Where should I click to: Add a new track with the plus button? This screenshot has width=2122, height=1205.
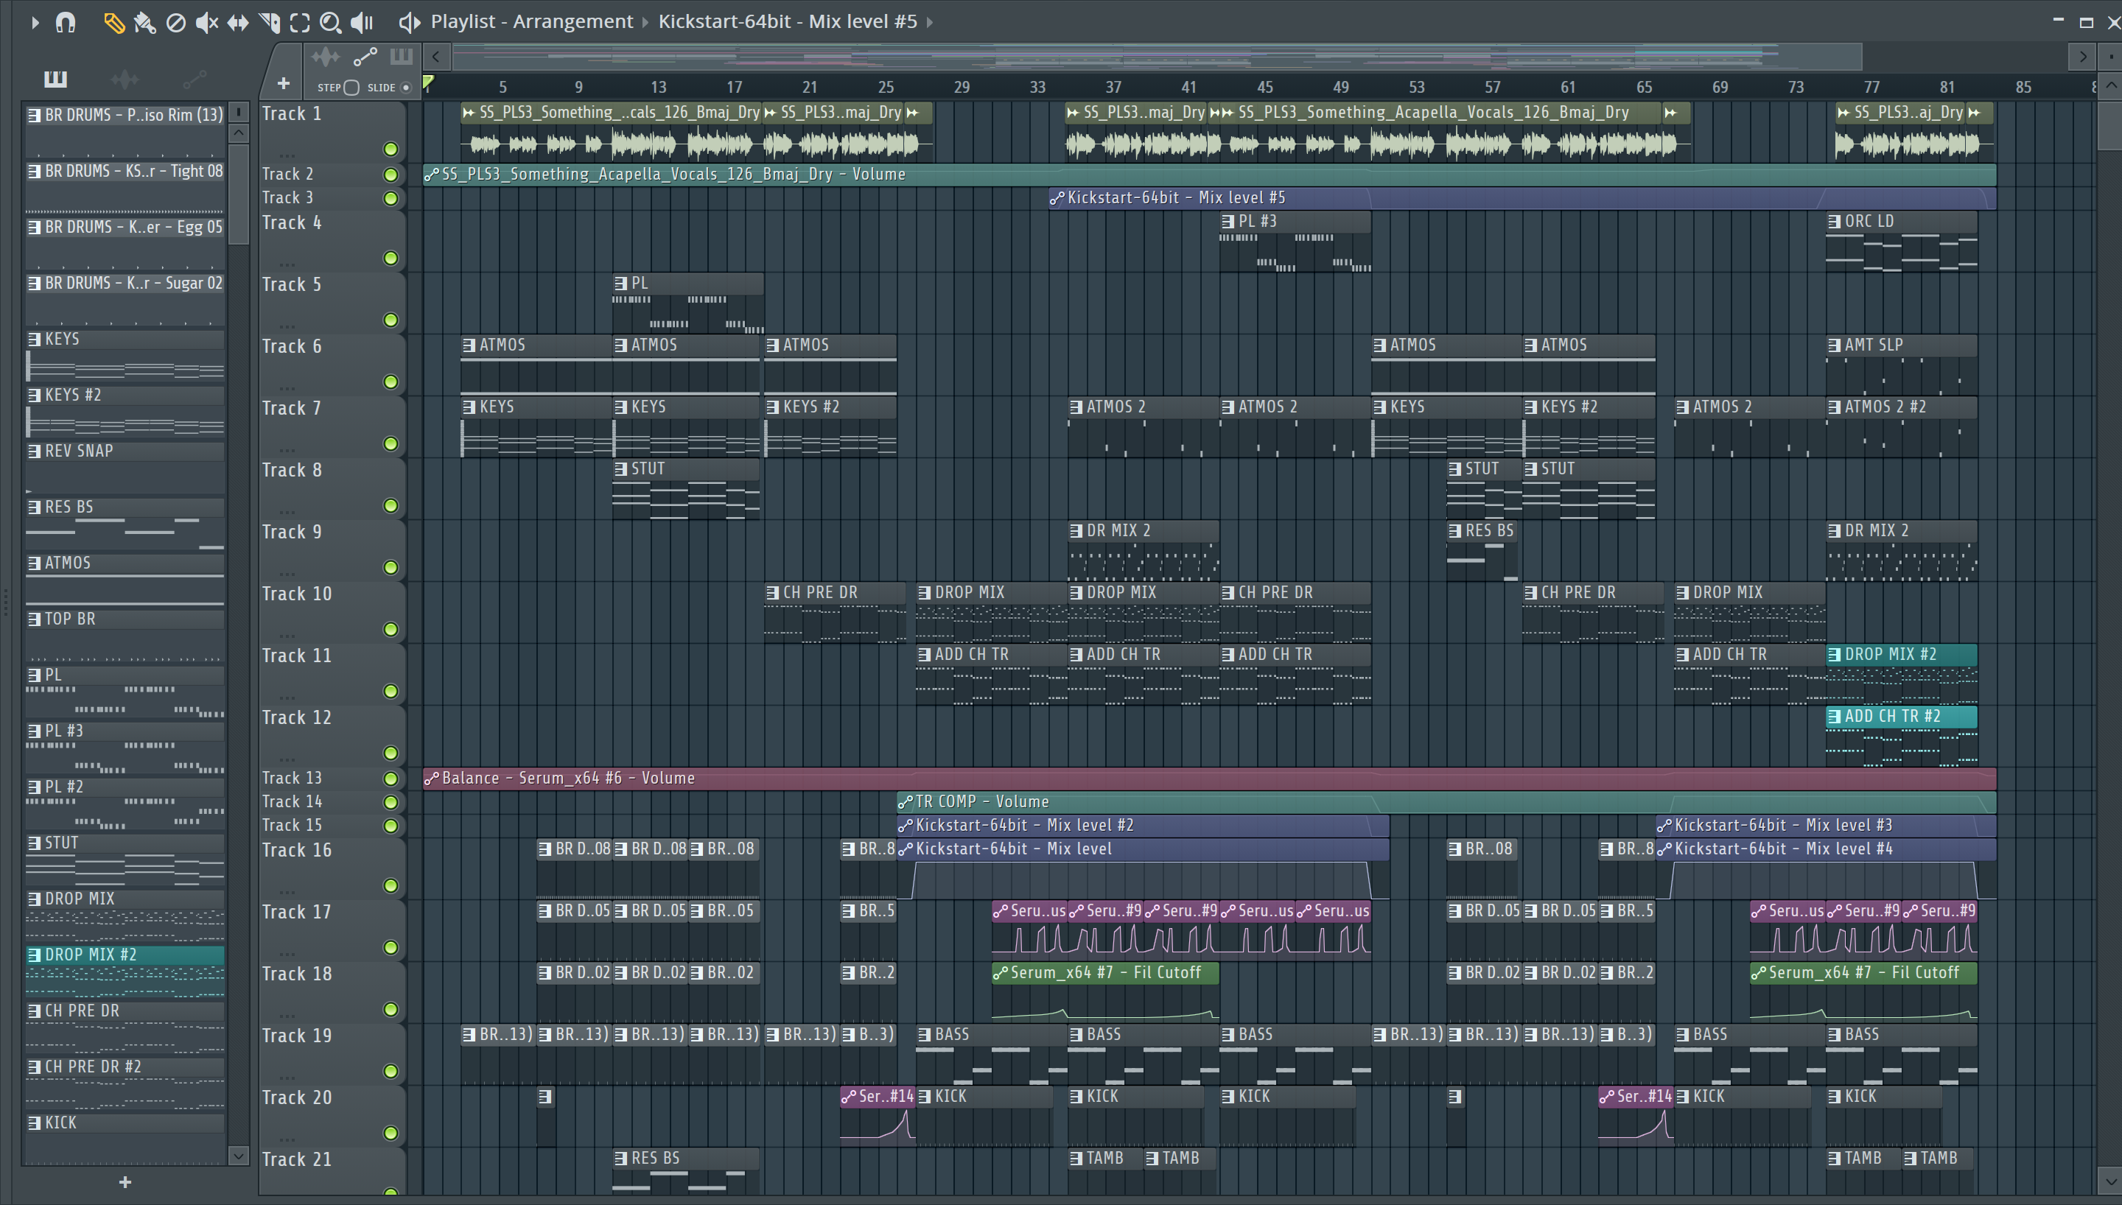tap(283, 82)
